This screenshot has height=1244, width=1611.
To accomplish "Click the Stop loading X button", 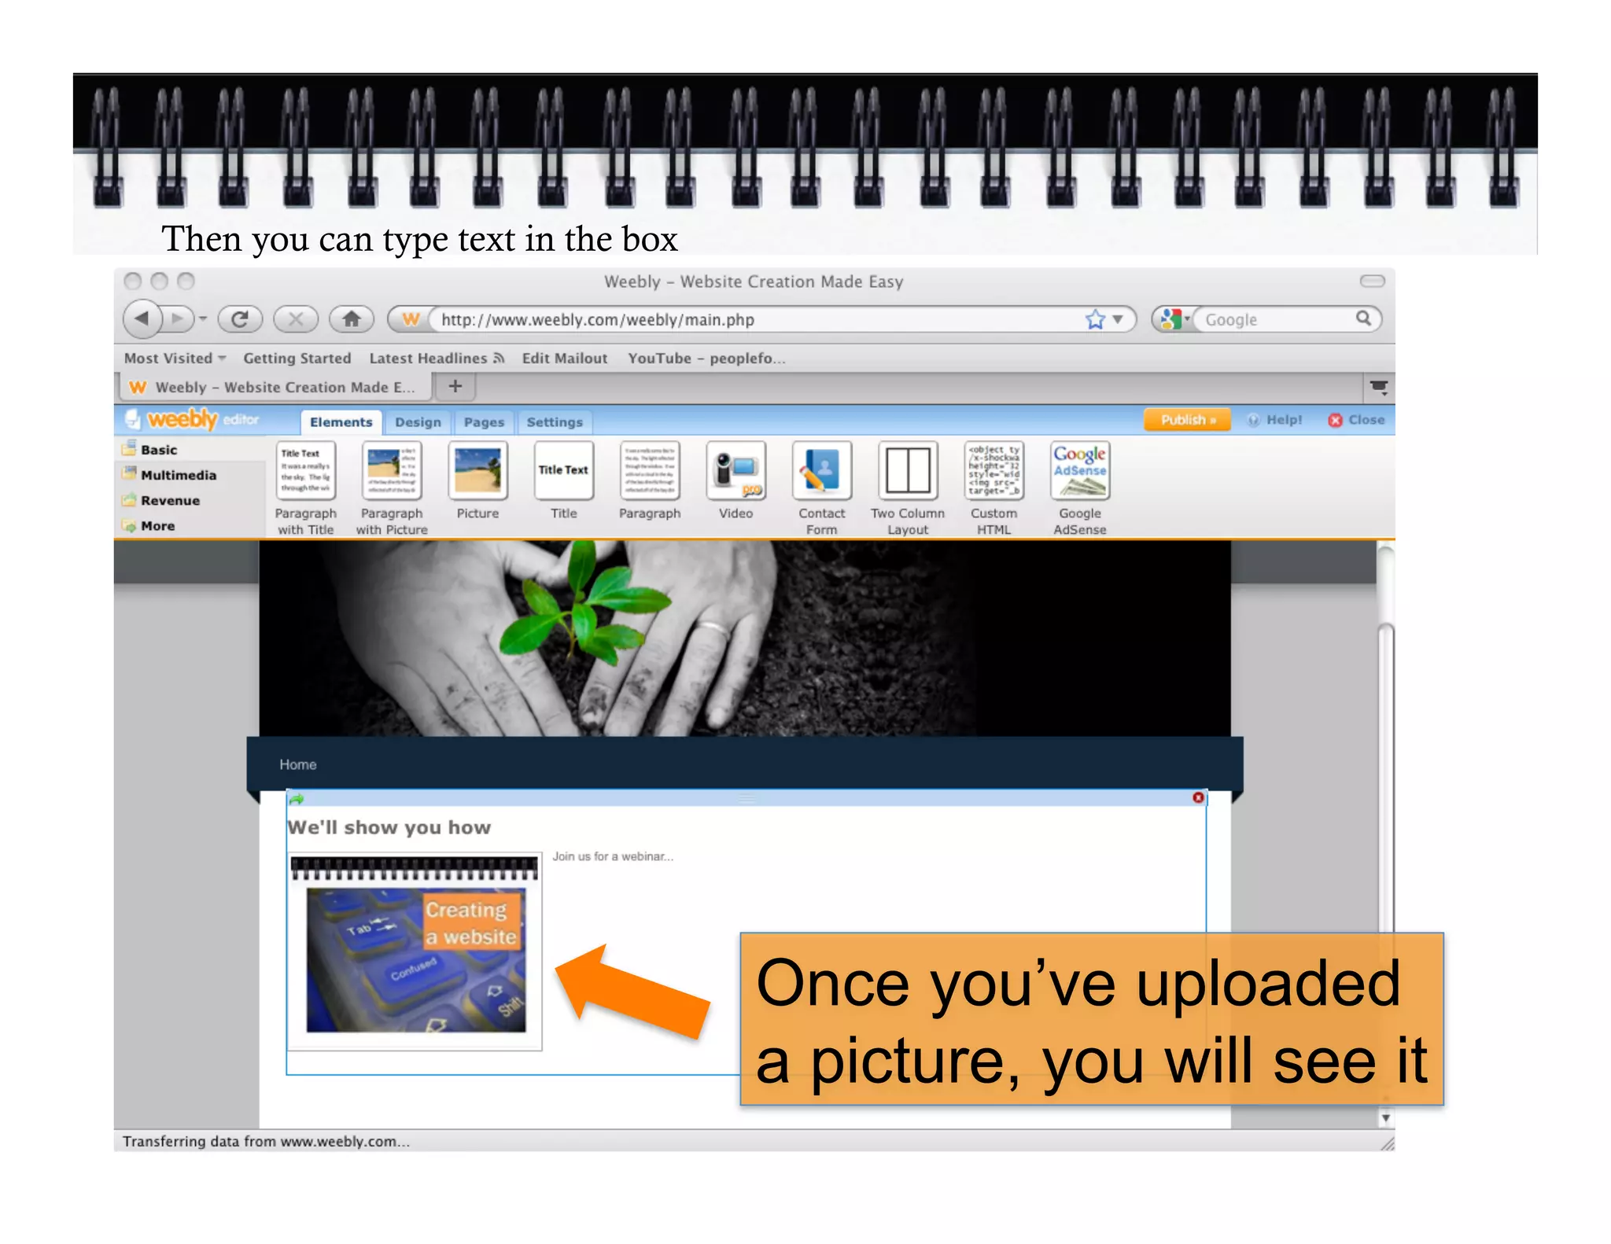I will tap(296, 318).
